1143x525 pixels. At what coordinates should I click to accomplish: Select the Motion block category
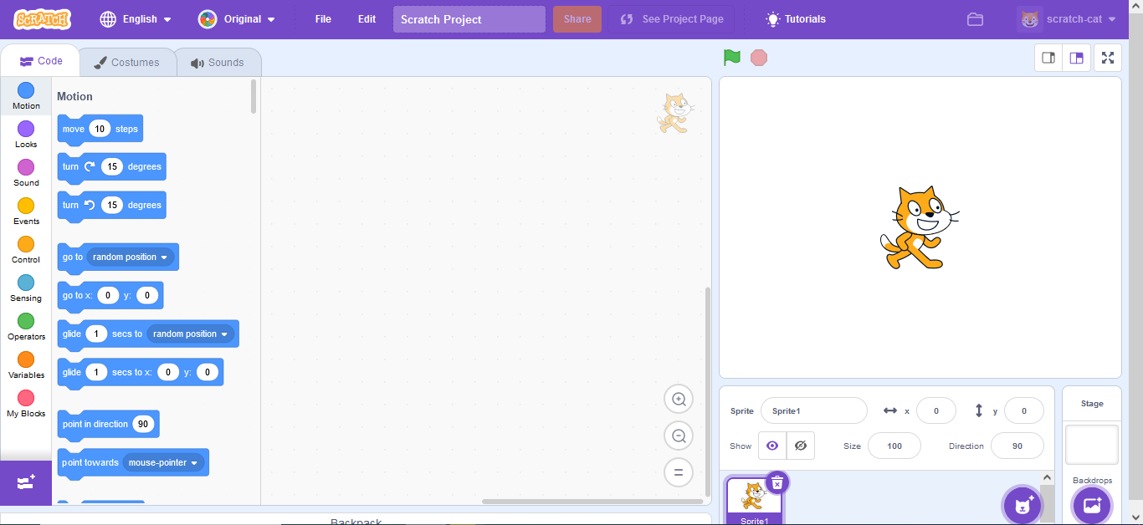[26, 96]
